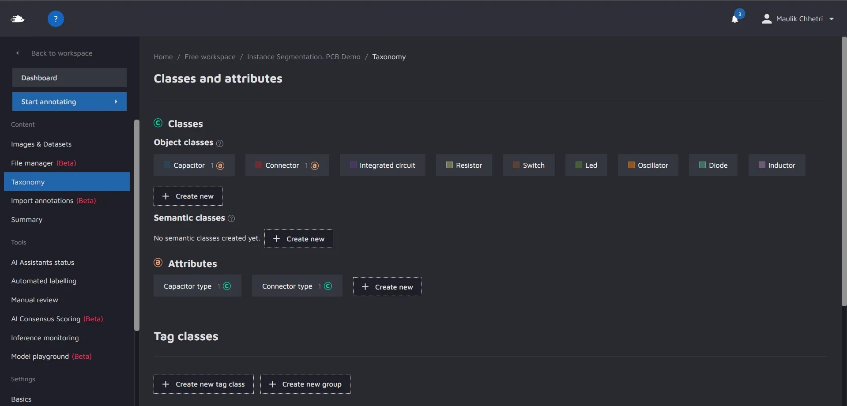The width and height of the screenshot is (847, 406).
Task: Open the blue help question mark
Action: 56,19
